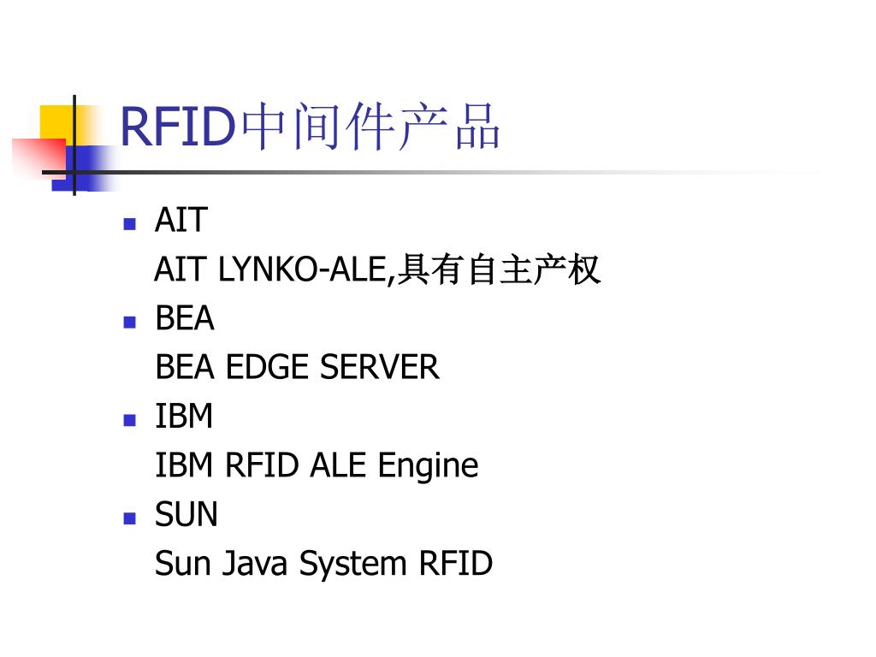Select the bullet text "AIT"
876x657 pixels.
(x=181, y=220)
